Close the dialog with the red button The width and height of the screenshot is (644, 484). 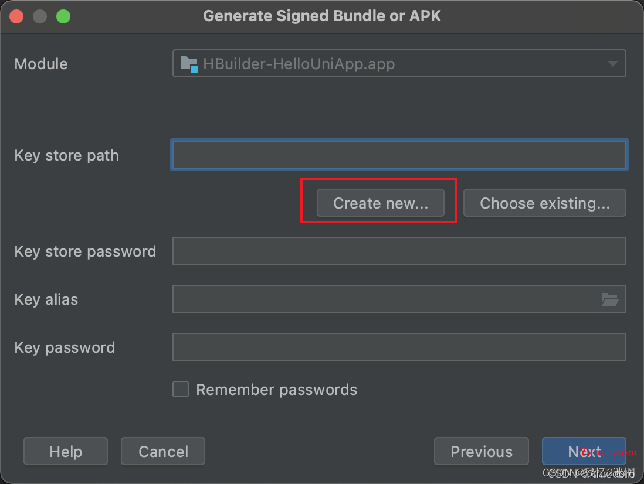(x=16, y=16)
